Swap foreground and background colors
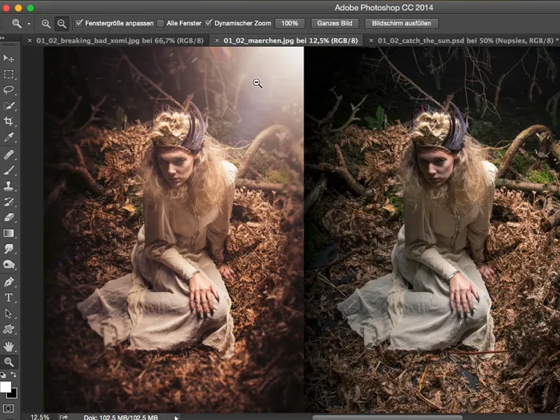This screenshot has height=420, width=560. (x=13, y=374)
